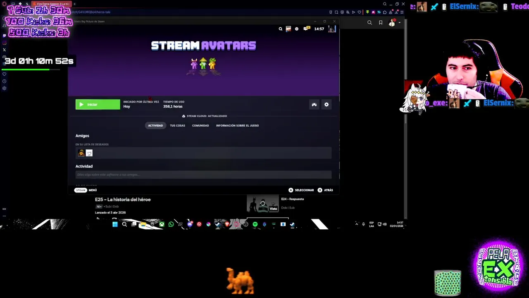This screenshot has height=298, width=529.
Task: Switch to the COMUNIDAD tab
Action: pos(200,125)
